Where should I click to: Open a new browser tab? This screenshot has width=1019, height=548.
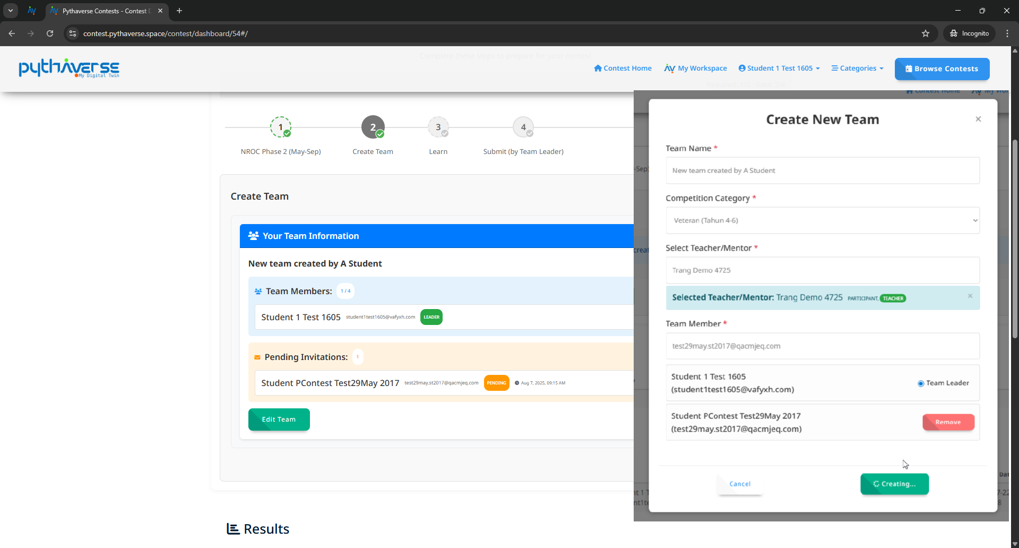(x=179, y=11)
